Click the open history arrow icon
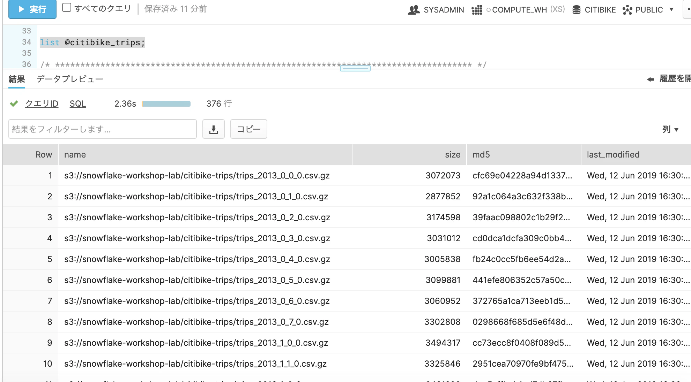 click(651, 79)
